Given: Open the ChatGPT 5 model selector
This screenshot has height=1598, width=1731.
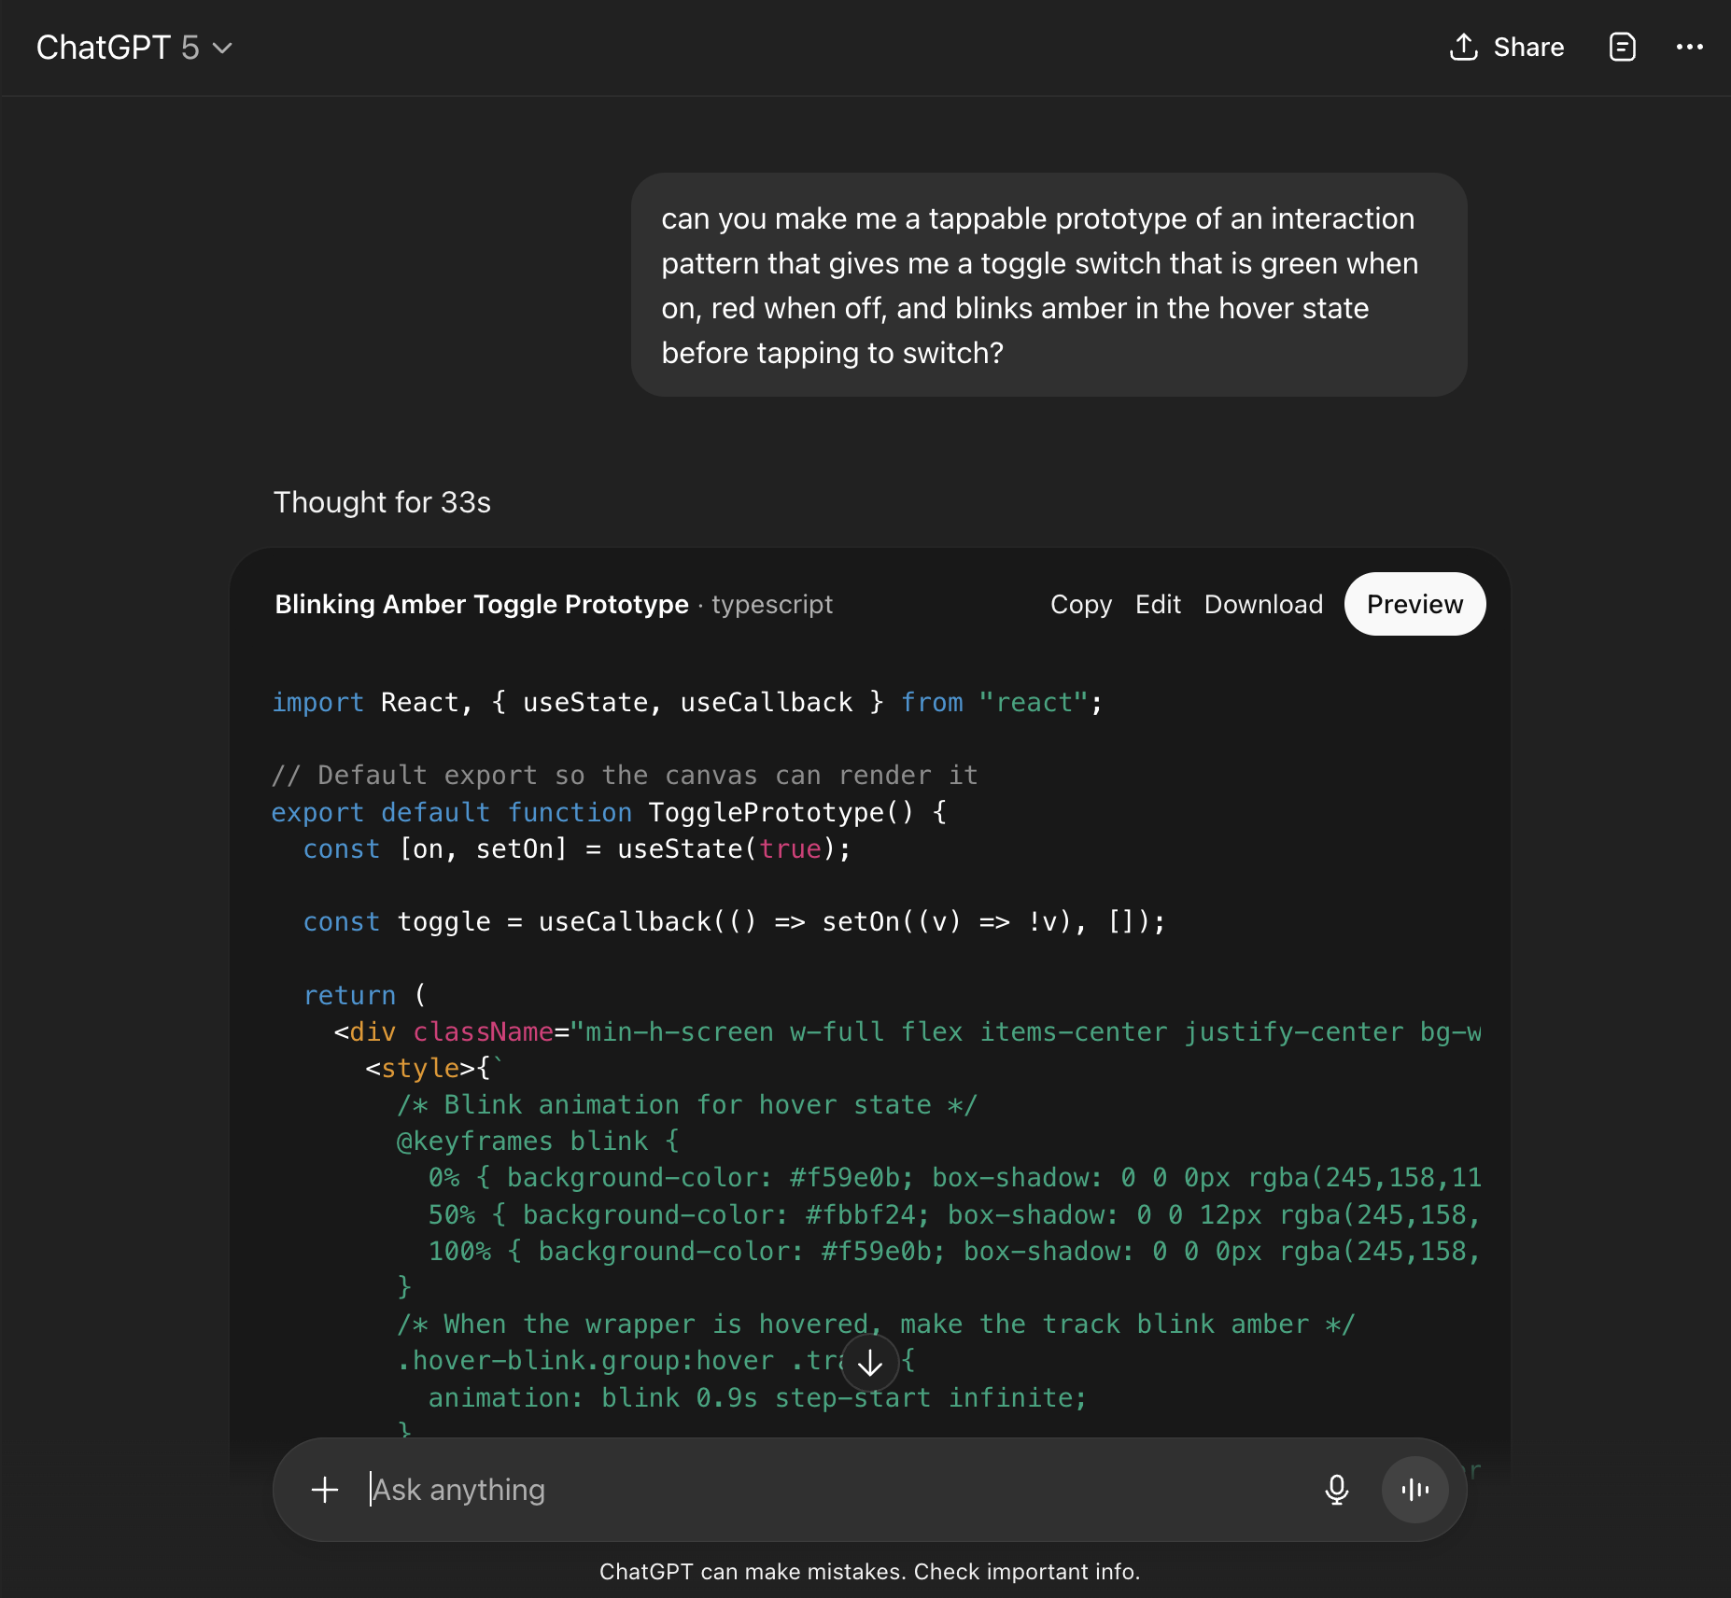Looking at the screenshot, I should tap(133, 48).
